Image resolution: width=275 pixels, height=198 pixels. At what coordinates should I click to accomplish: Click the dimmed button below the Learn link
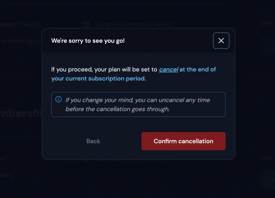tap(268, 179)
